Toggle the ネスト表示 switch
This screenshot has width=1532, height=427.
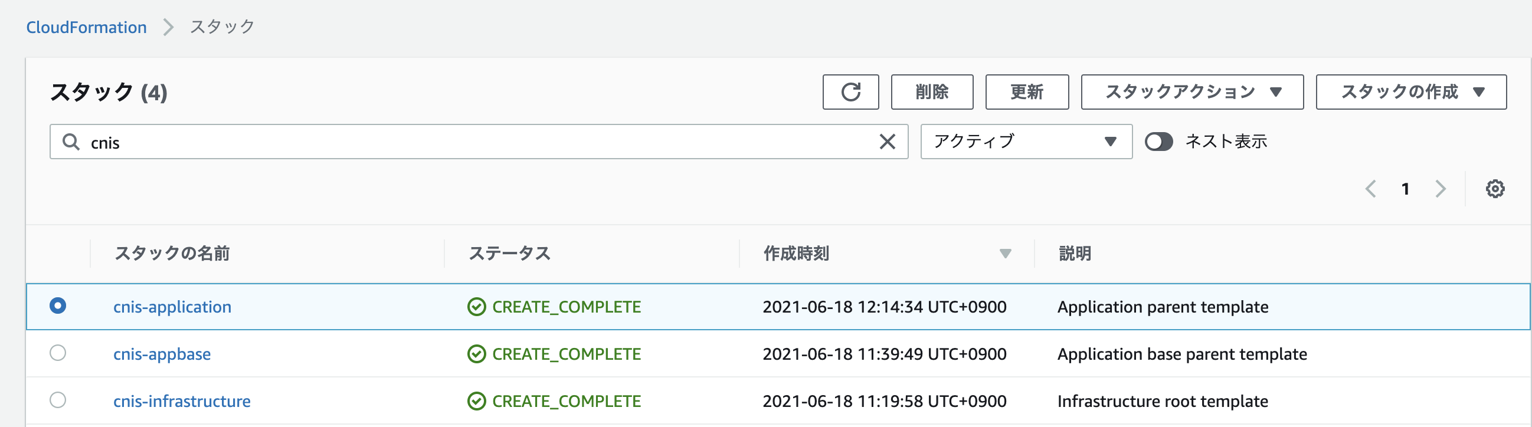click(x=1158, y=142)
